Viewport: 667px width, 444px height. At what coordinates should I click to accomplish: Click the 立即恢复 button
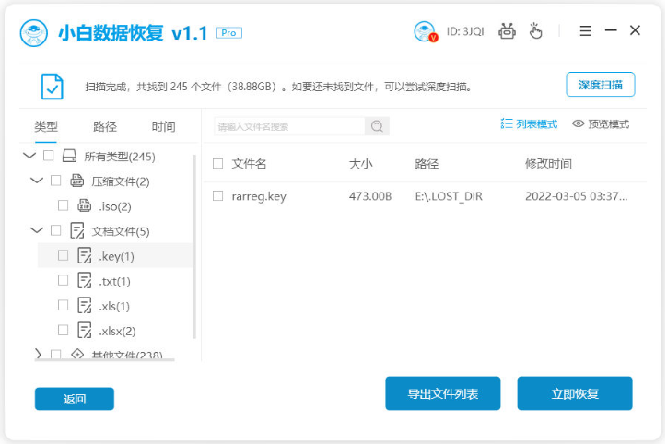point(574,393)
